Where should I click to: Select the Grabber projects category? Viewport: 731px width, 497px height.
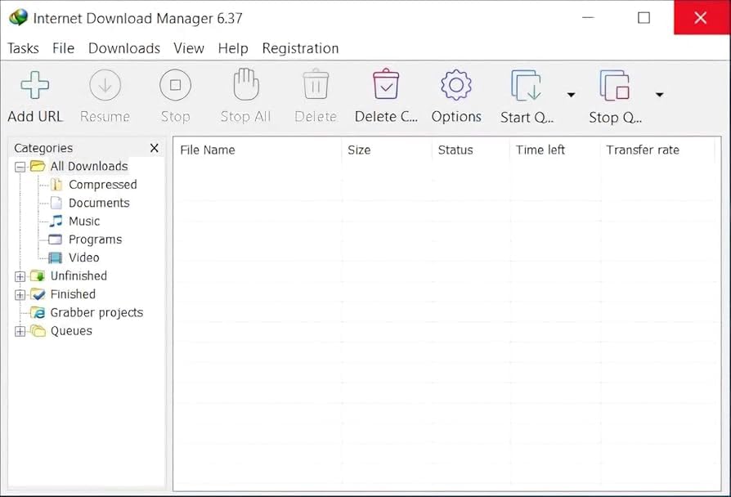click(x=98, y=312)
